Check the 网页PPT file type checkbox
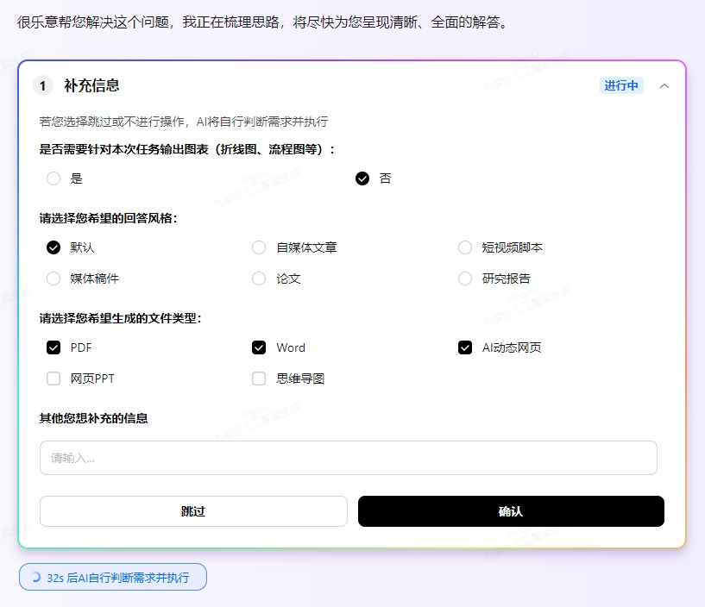Screen dimensions: 705x607 (54, 379)
